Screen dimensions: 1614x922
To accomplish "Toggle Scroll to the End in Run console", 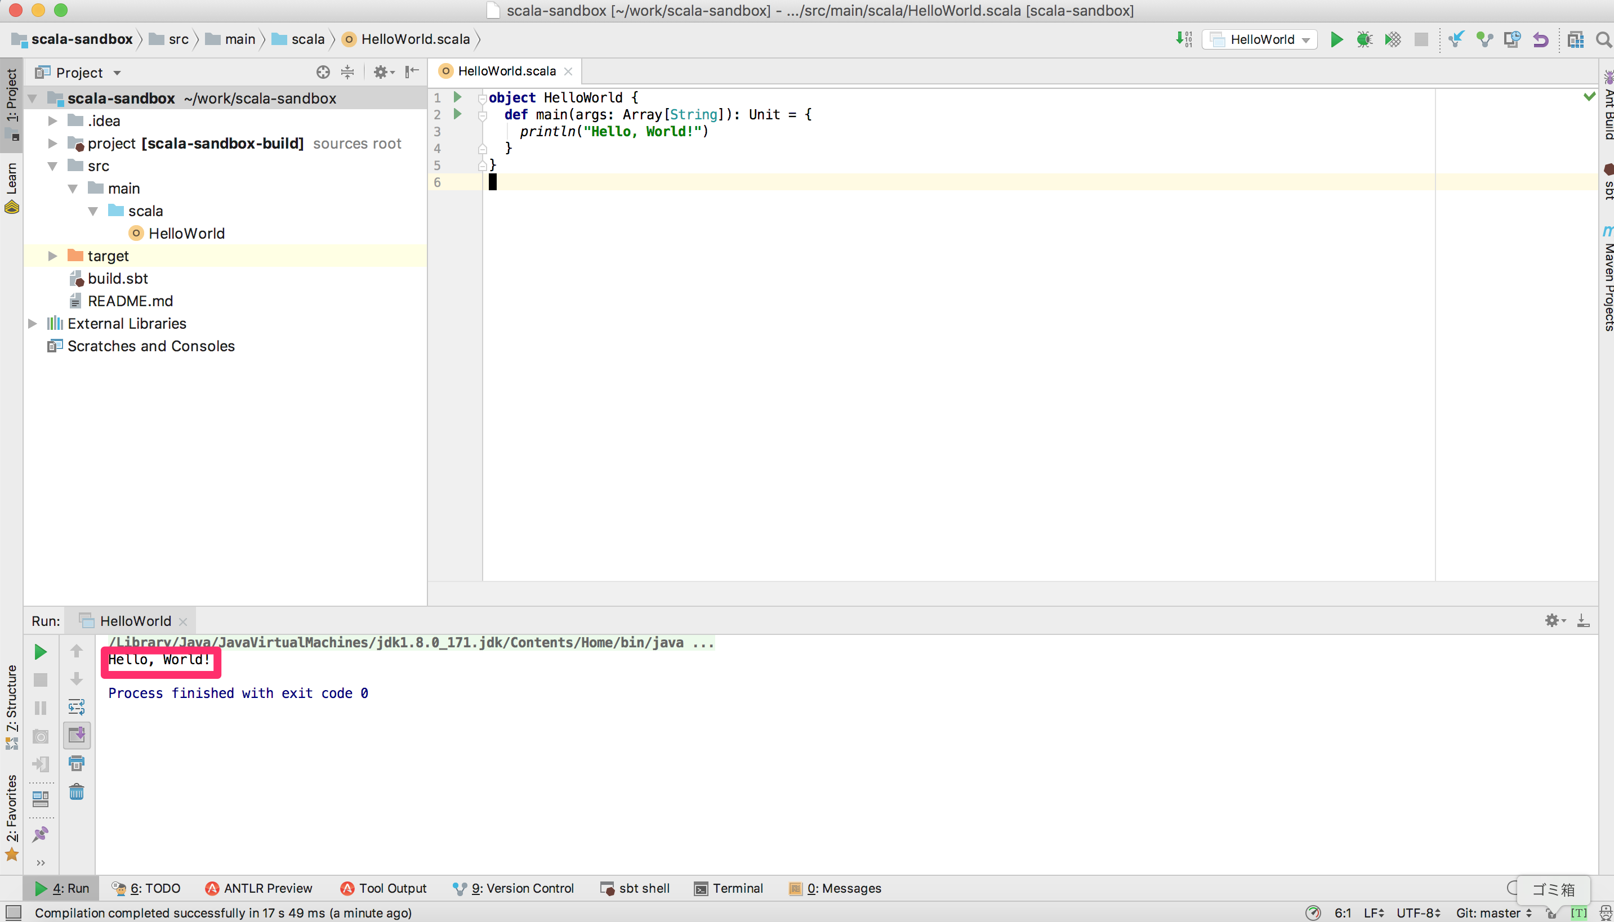I will point(77,735).
